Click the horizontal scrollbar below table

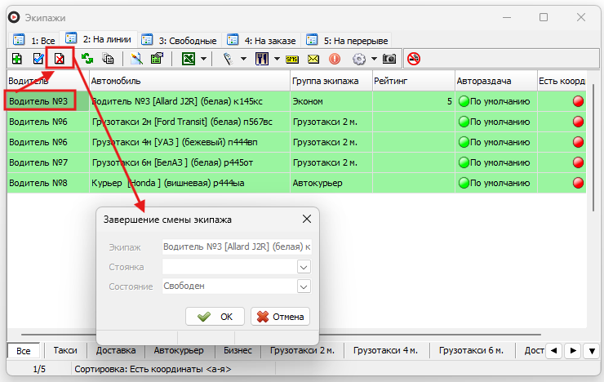282,335
